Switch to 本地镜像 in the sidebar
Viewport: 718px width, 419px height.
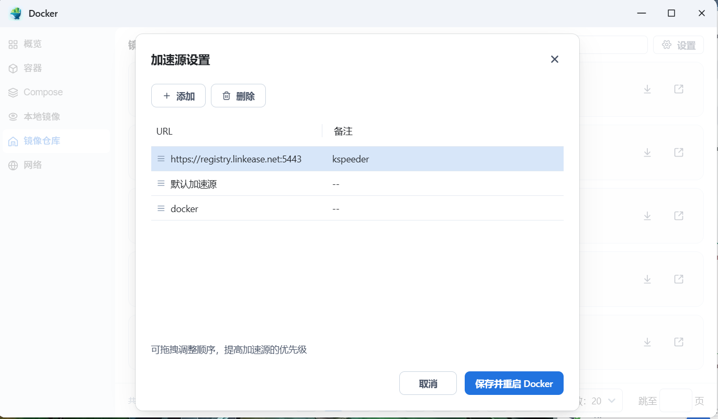click(56, 116)
